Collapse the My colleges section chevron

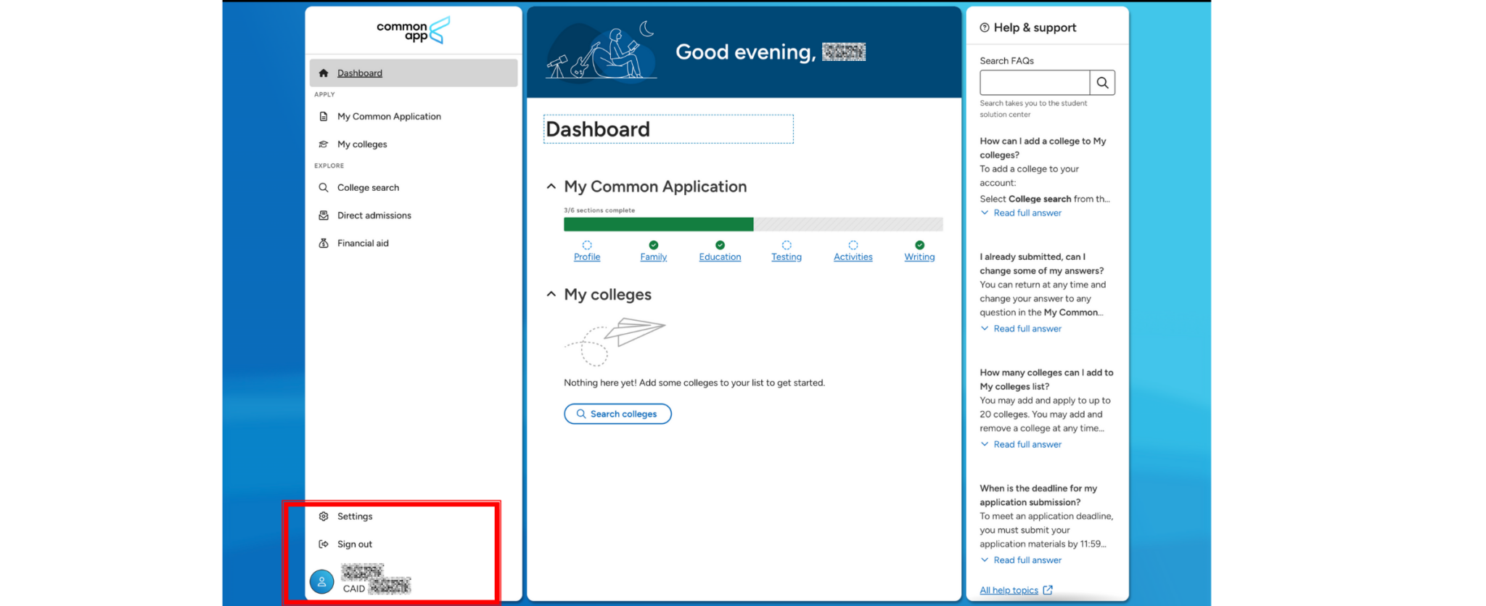pyautogui.click(x=551, y=294)
